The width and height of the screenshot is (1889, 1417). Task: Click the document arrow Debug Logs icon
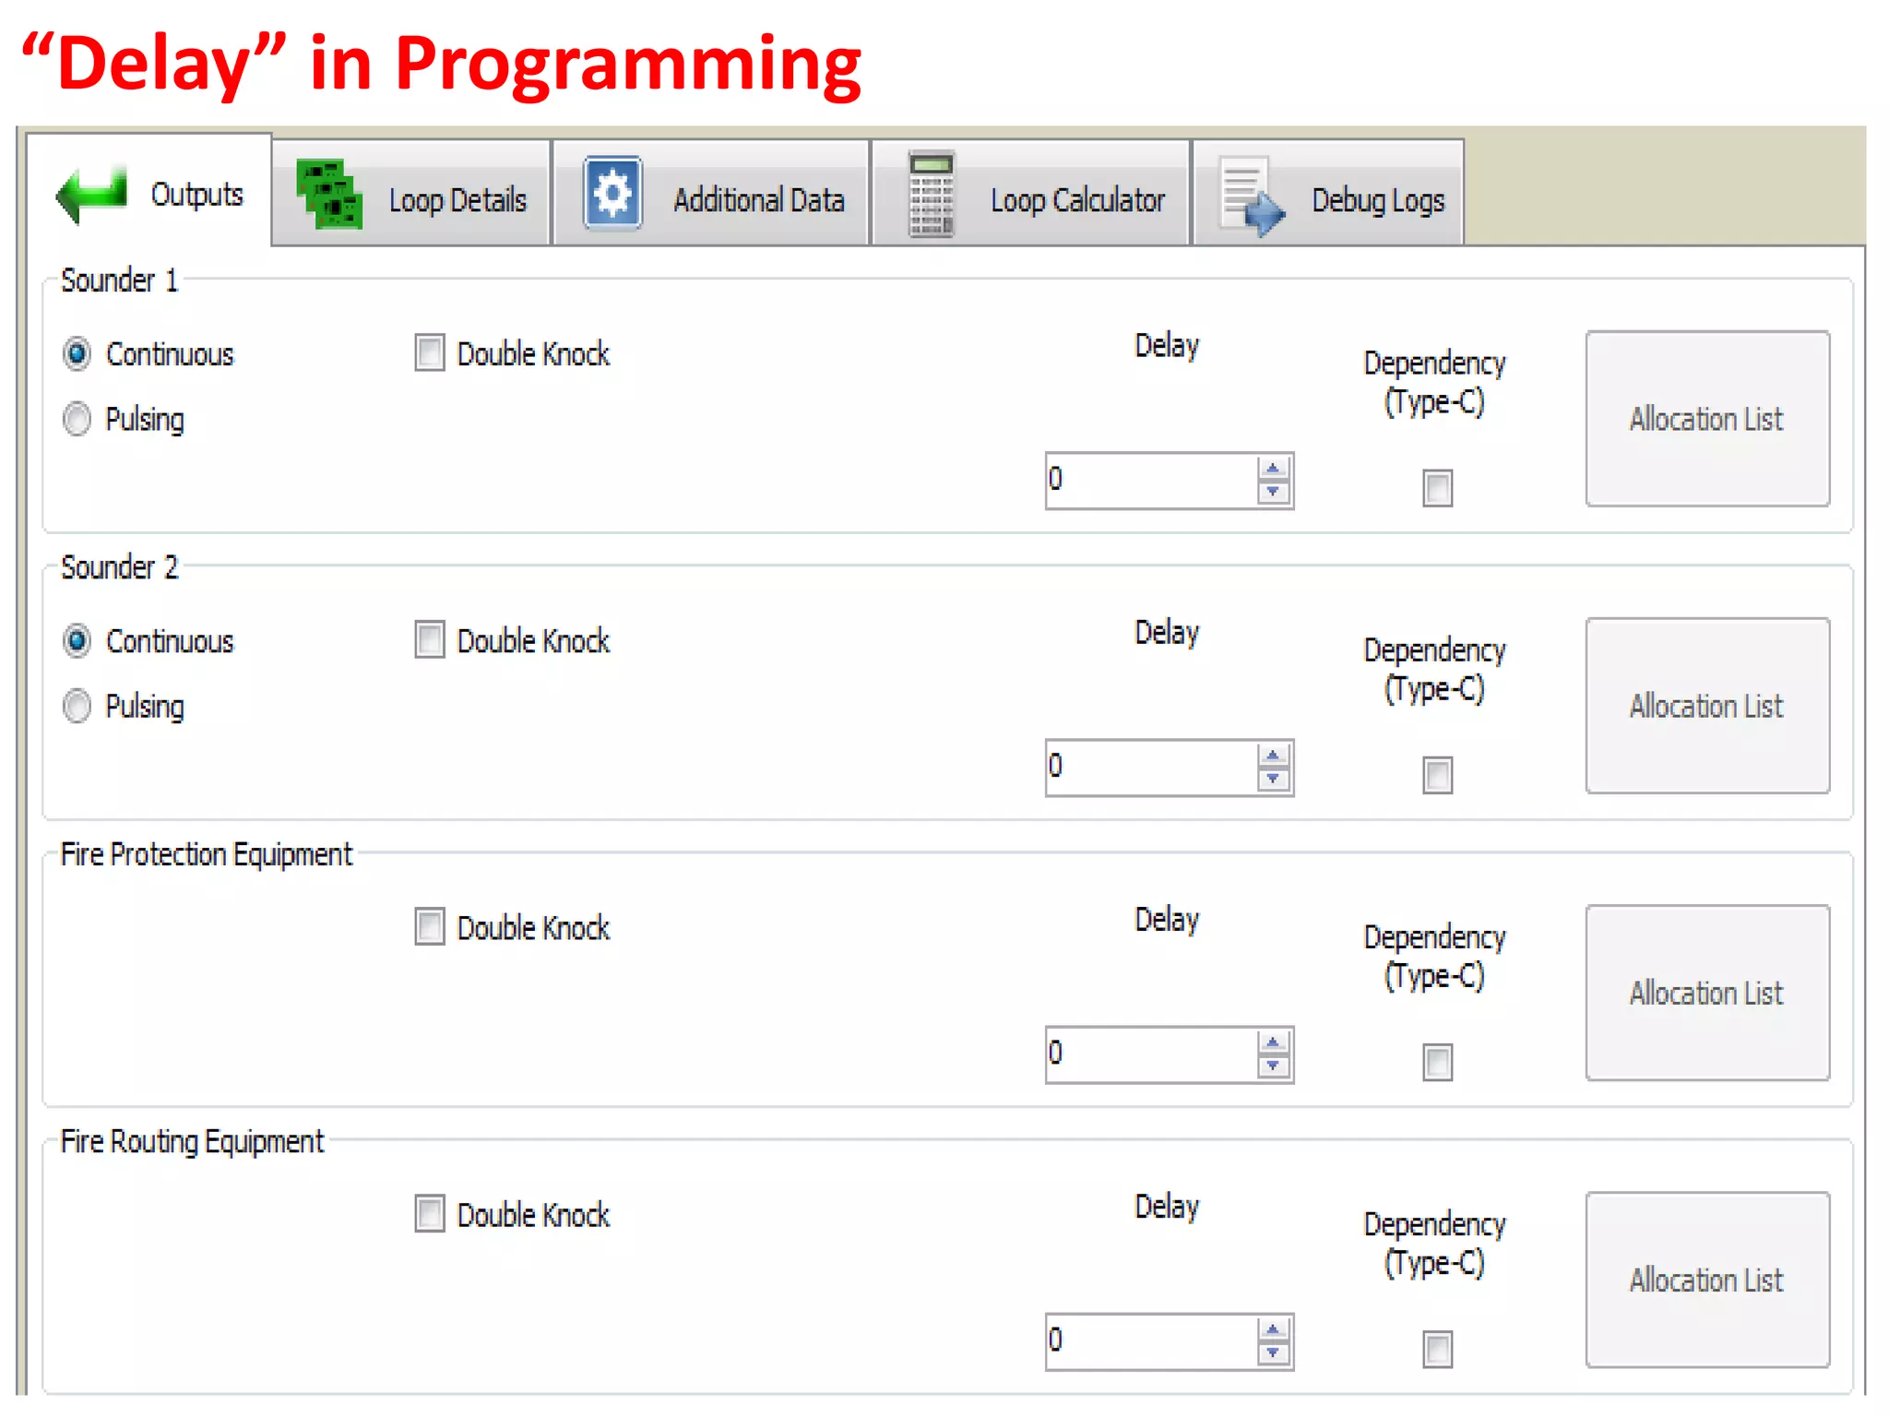click(1252, 196)
